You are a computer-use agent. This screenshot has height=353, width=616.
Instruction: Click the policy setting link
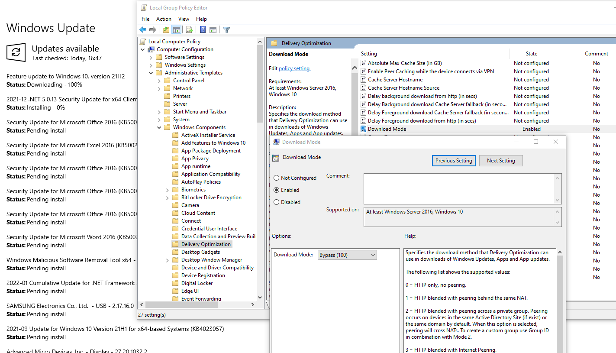coord(294,68)
